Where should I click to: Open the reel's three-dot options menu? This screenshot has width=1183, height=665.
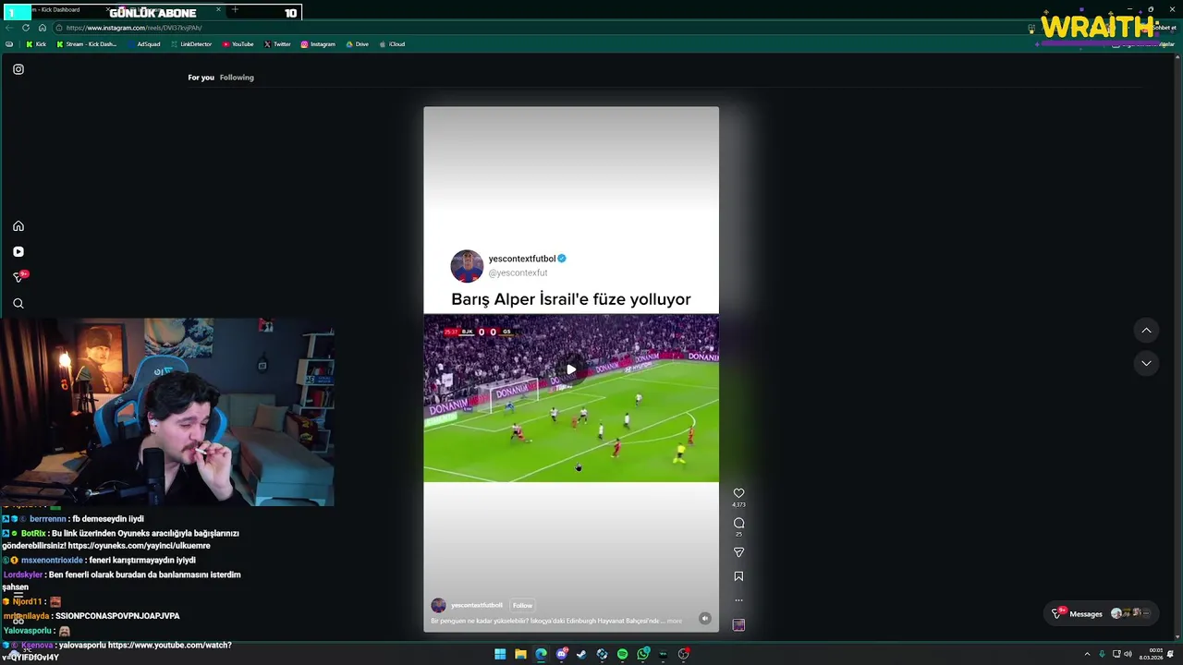click(x=738, y=600)
